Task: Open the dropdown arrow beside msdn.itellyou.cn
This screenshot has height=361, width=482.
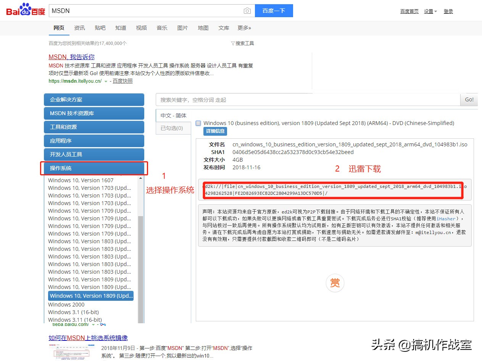Action: [x=106, y=81]
